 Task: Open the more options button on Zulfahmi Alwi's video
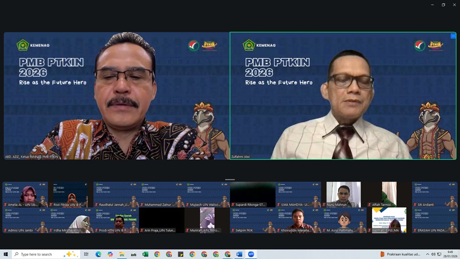coord(453,36)
